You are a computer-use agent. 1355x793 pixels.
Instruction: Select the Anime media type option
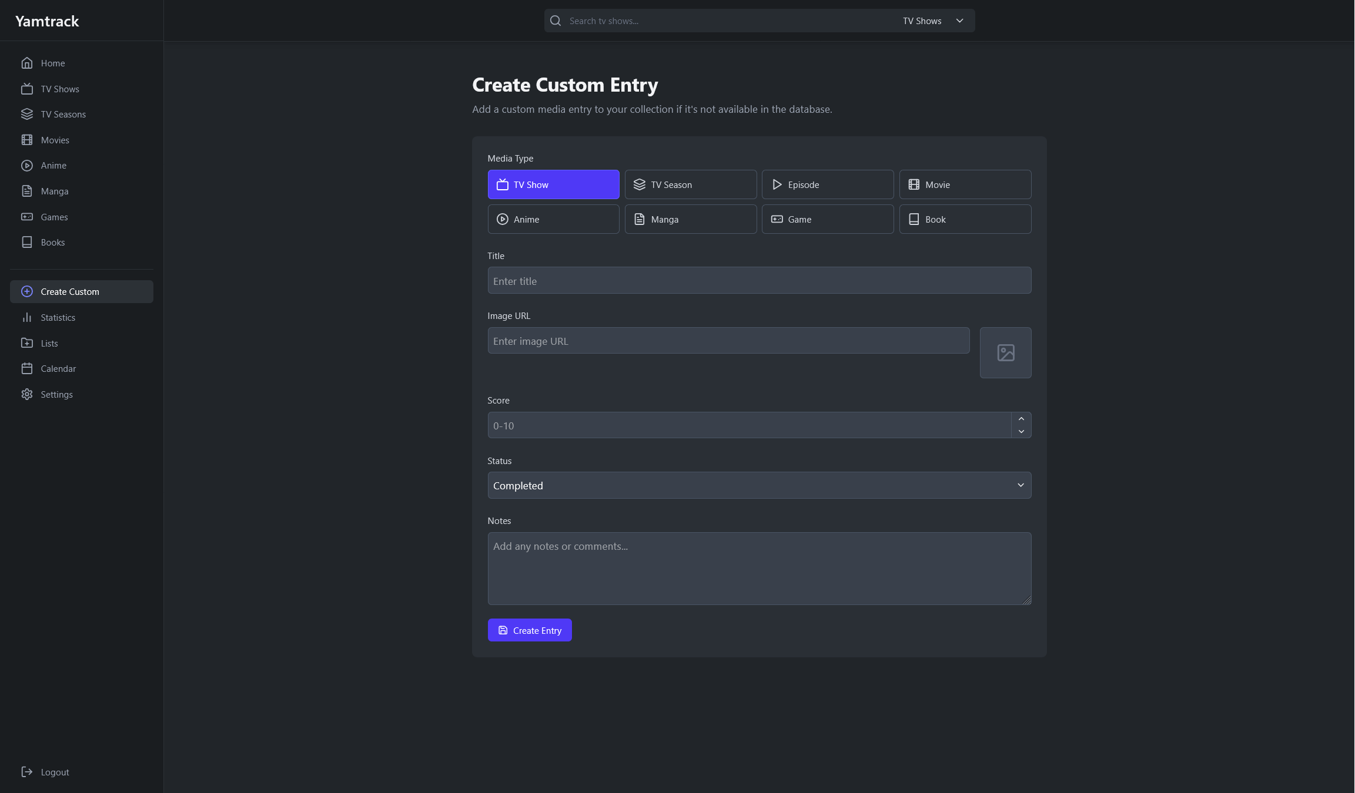pyautogui.click(x=553, y=219)
